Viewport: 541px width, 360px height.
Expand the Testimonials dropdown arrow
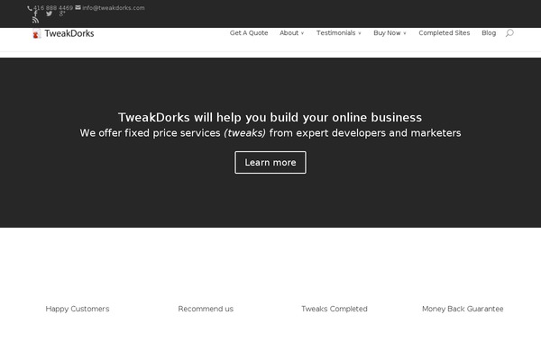pos(360,33)
